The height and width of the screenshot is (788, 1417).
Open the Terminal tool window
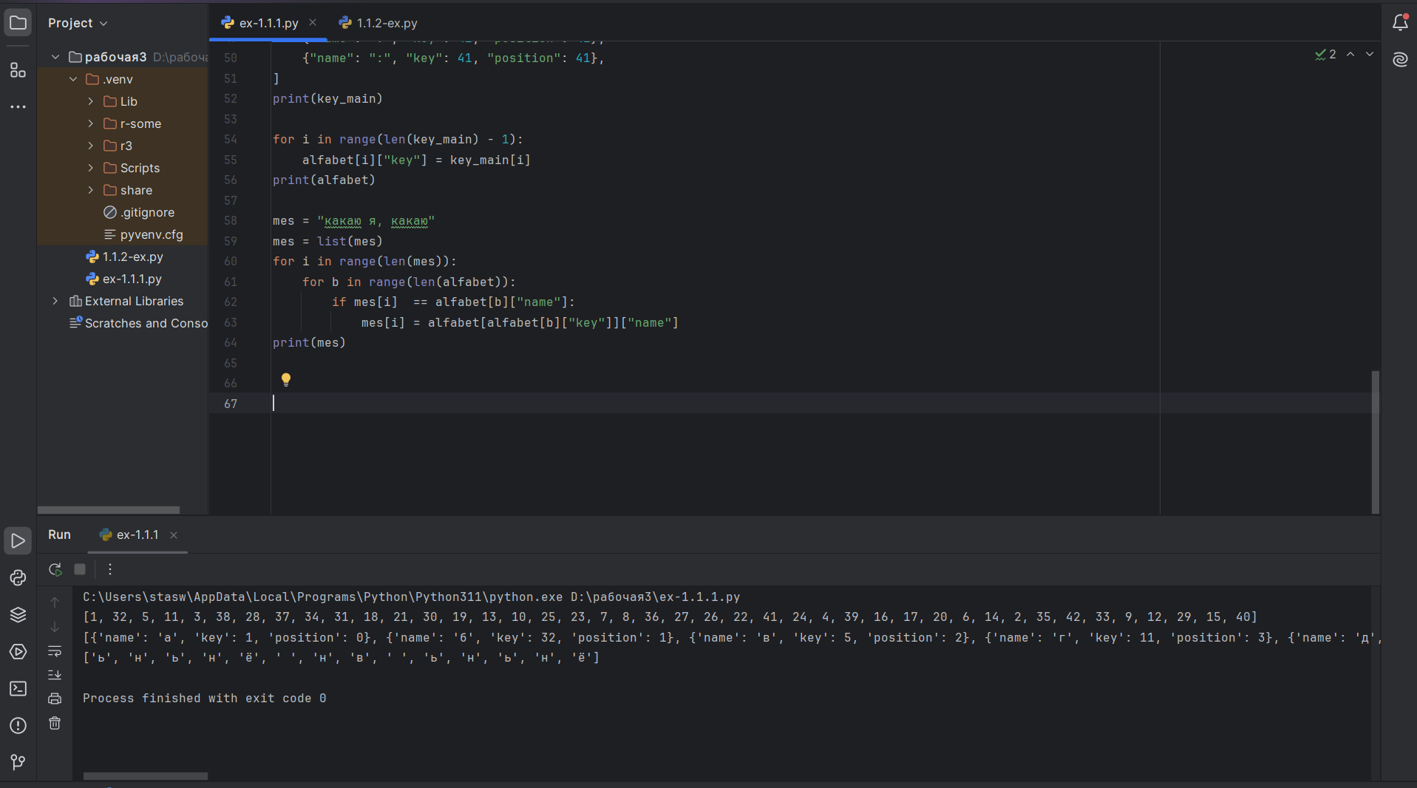(x=18, y=689)
